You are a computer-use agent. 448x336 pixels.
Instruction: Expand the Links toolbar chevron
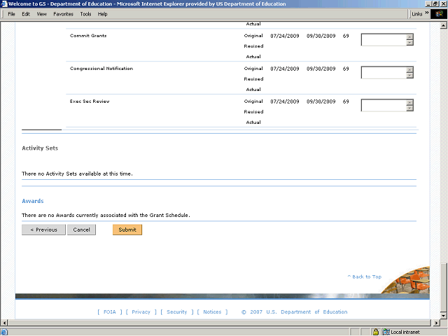coord(426,13)
